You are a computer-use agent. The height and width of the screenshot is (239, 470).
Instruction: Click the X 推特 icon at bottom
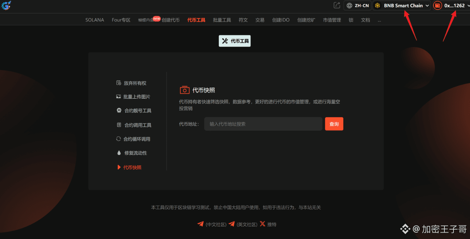[262, 224]
